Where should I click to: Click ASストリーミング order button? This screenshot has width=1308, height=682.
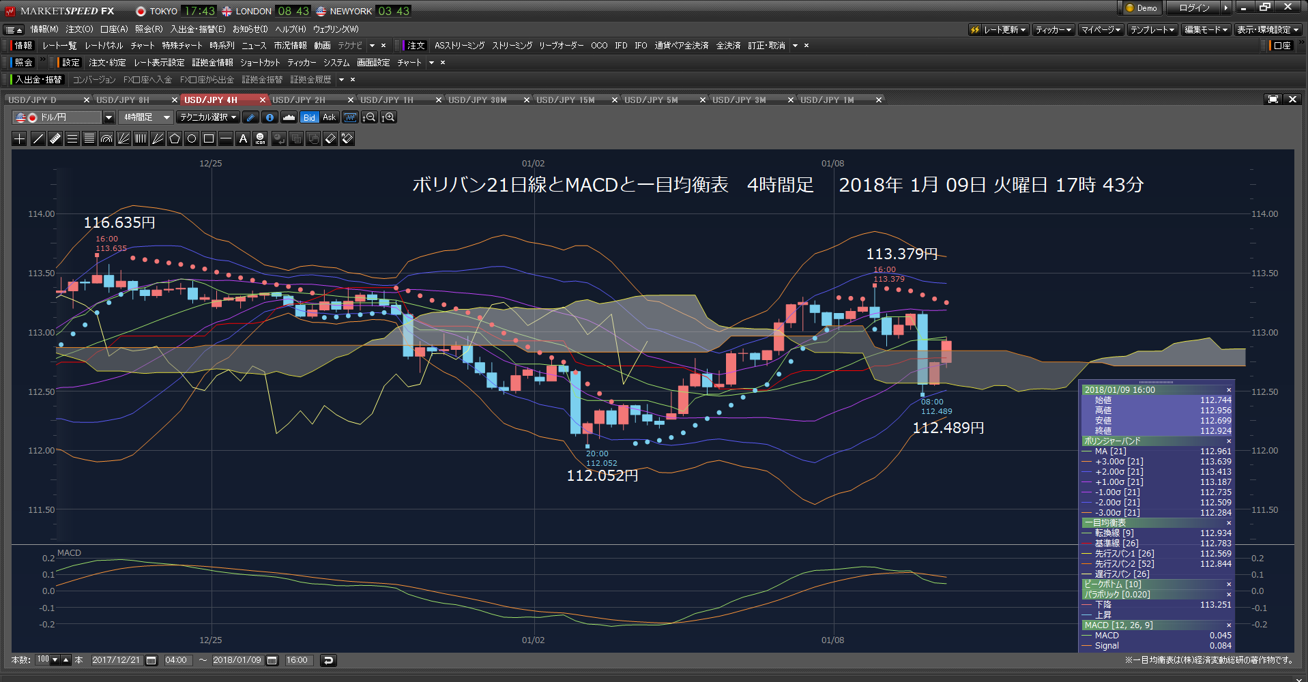click(x=460, y=46)
